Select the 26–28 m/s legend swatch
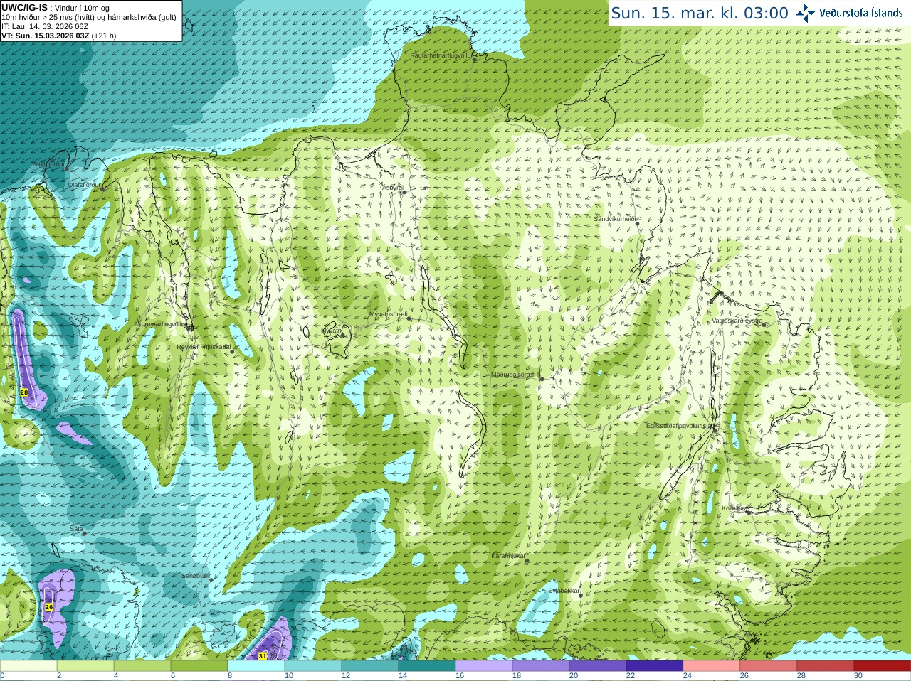 [769, 666]
